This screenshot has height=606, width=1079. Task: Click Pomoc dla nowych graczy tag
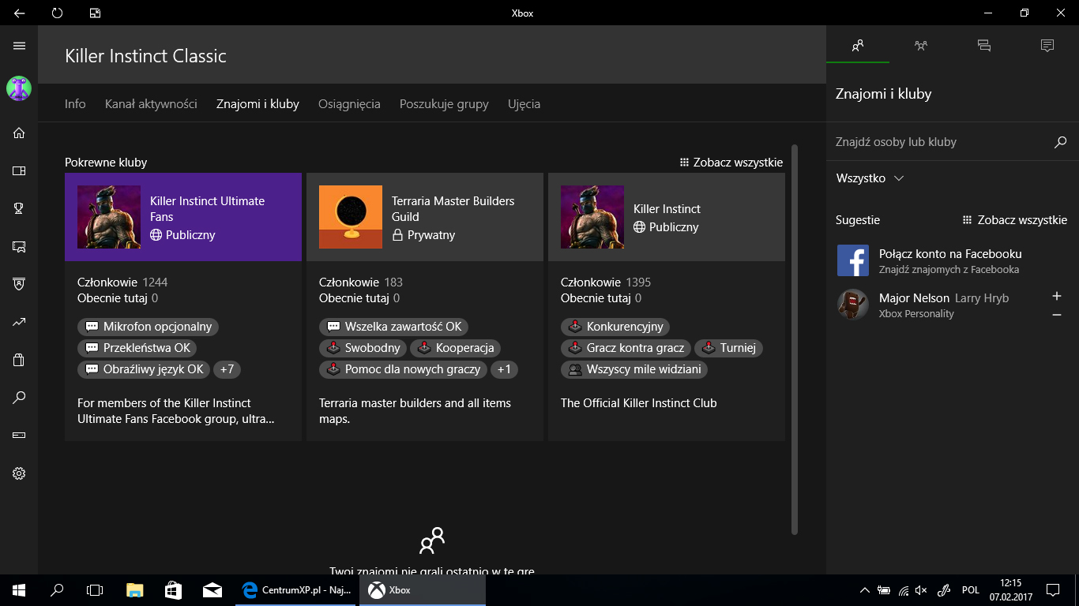[x=403, y=369]
